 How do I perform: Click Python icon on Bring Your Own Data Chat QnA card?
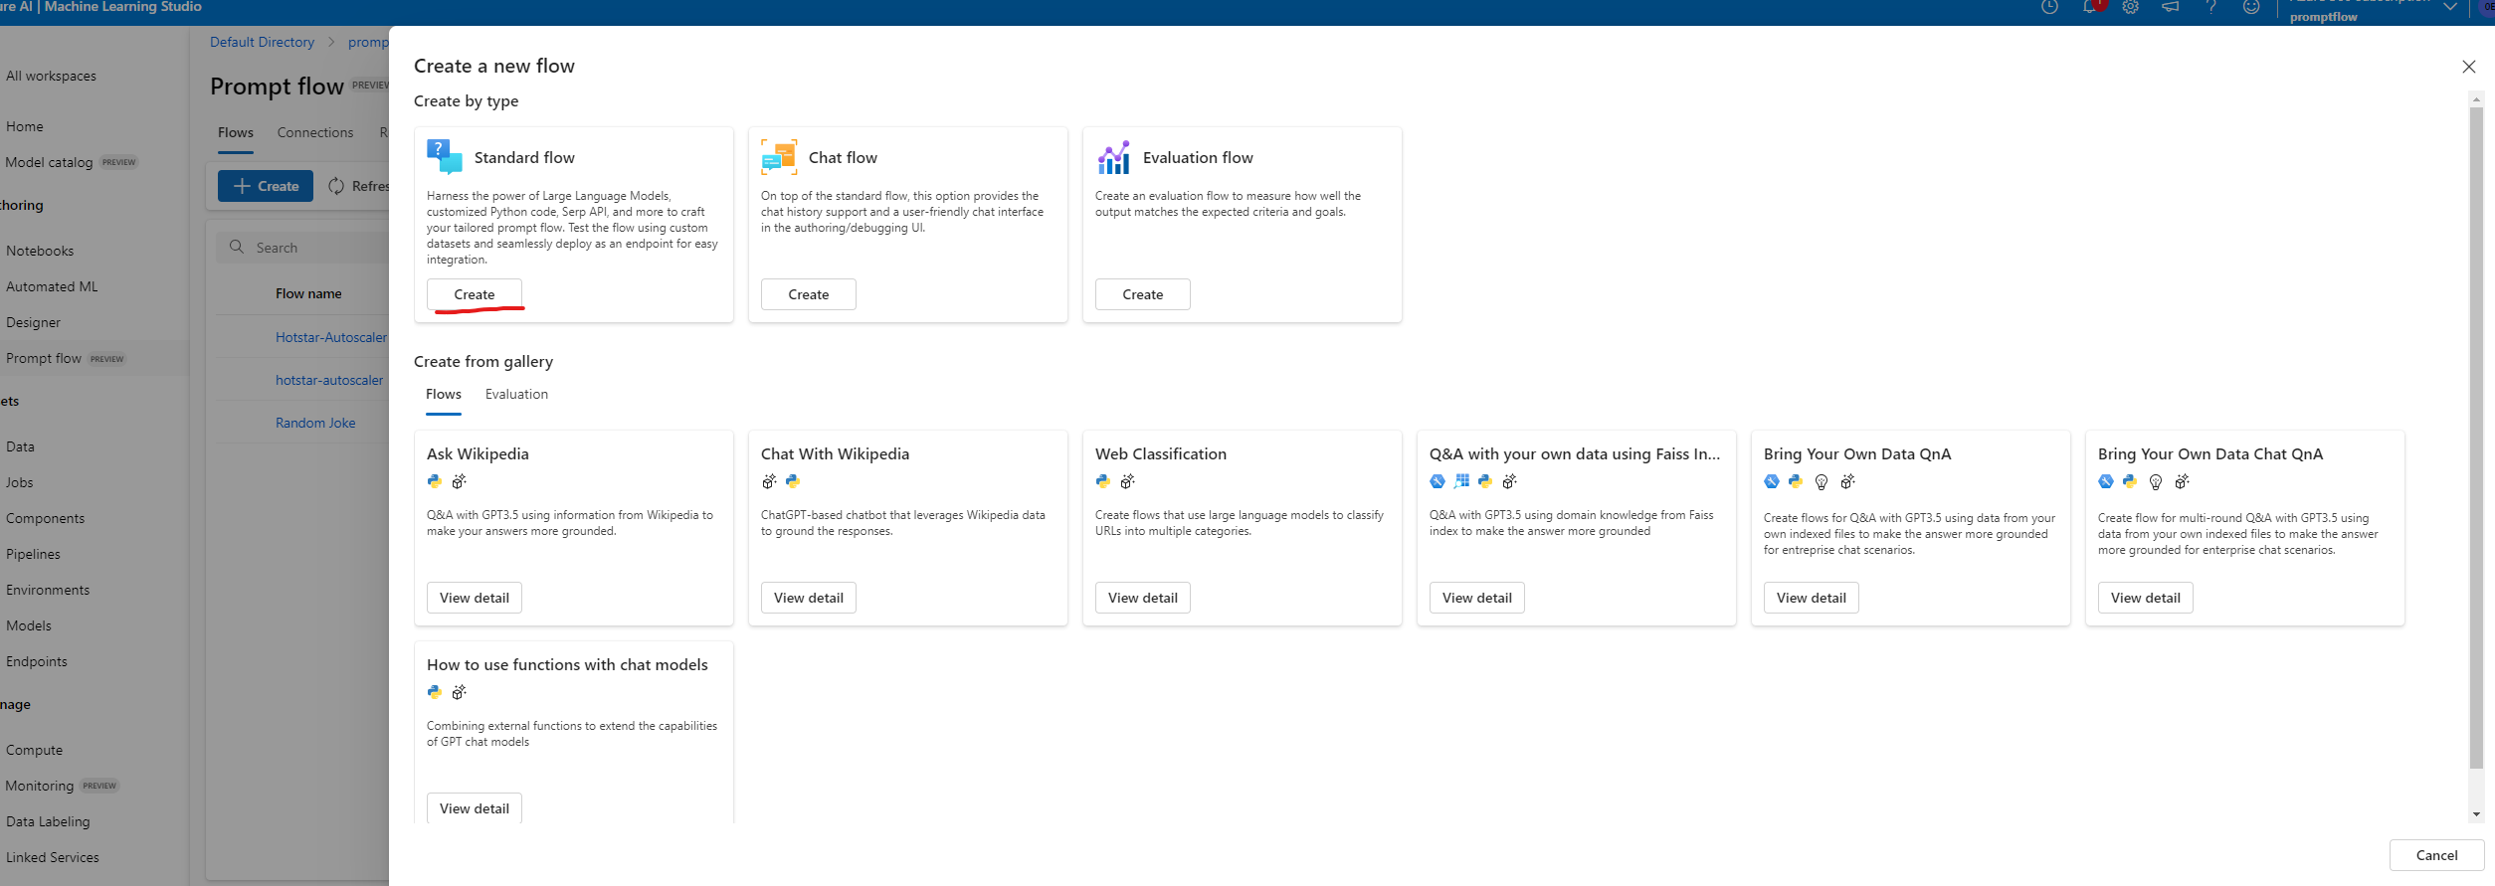pyautogui.click(x=2130, y=481)
